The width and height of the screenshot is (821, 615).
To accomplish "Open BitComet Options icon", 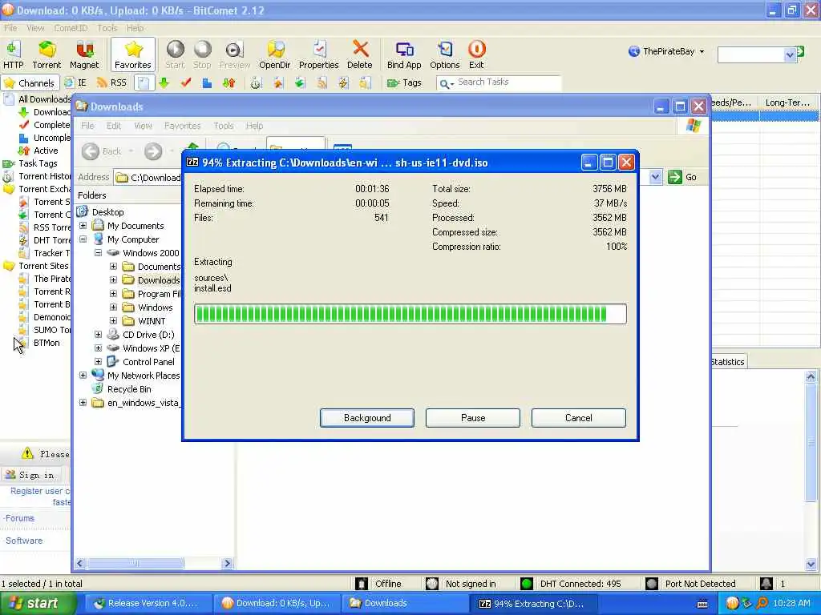I will coord(444,55).
